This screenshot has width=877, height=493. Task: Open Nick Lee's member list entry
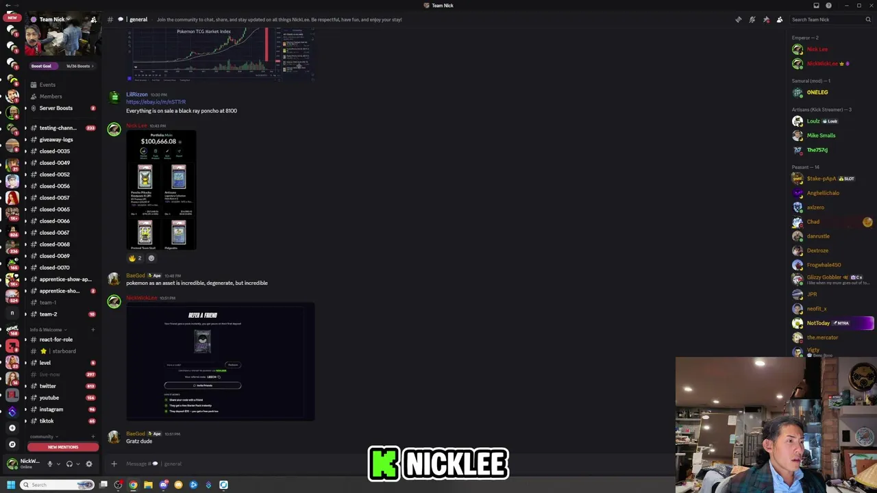pyautogui.click(x=832, y=49)
